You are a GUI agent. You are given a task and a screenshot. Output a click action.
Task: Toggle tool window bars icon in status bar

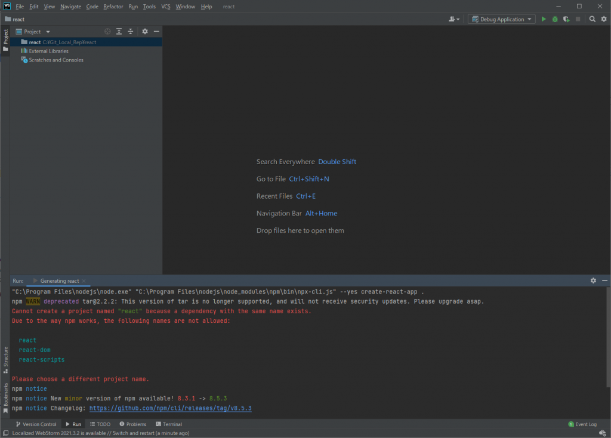(5, 433)
